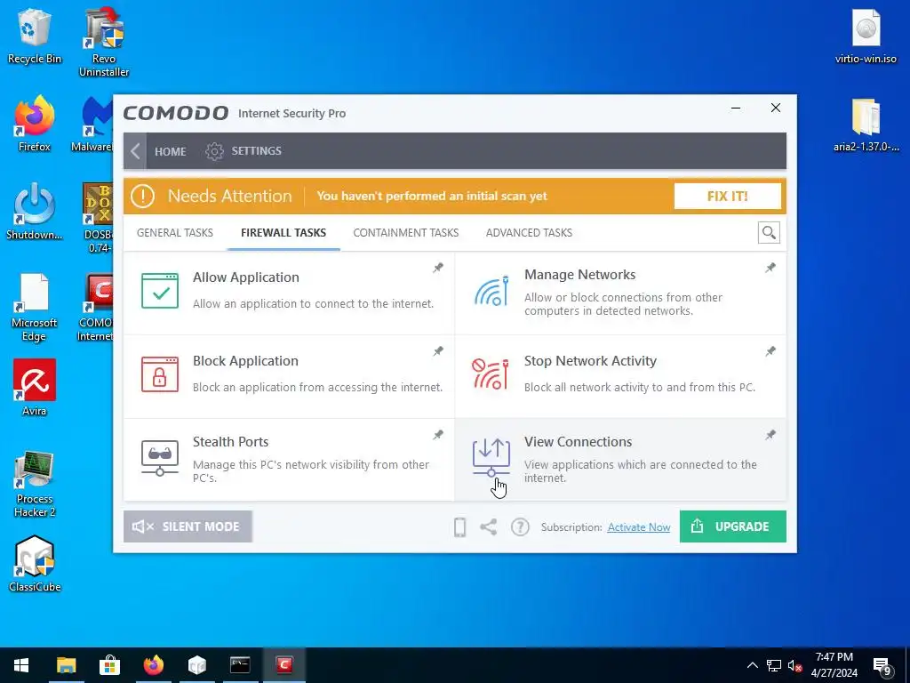Open the SETTINGS gear icon

214,151
